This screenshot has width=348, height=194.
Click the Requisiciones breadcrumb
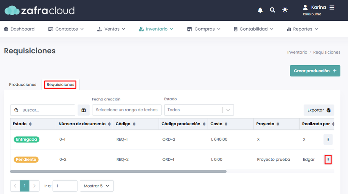tap(327, 52)
